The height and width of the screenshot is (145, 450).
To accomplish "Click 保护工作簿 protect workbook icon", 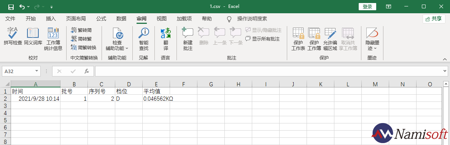I will point(314,33).
